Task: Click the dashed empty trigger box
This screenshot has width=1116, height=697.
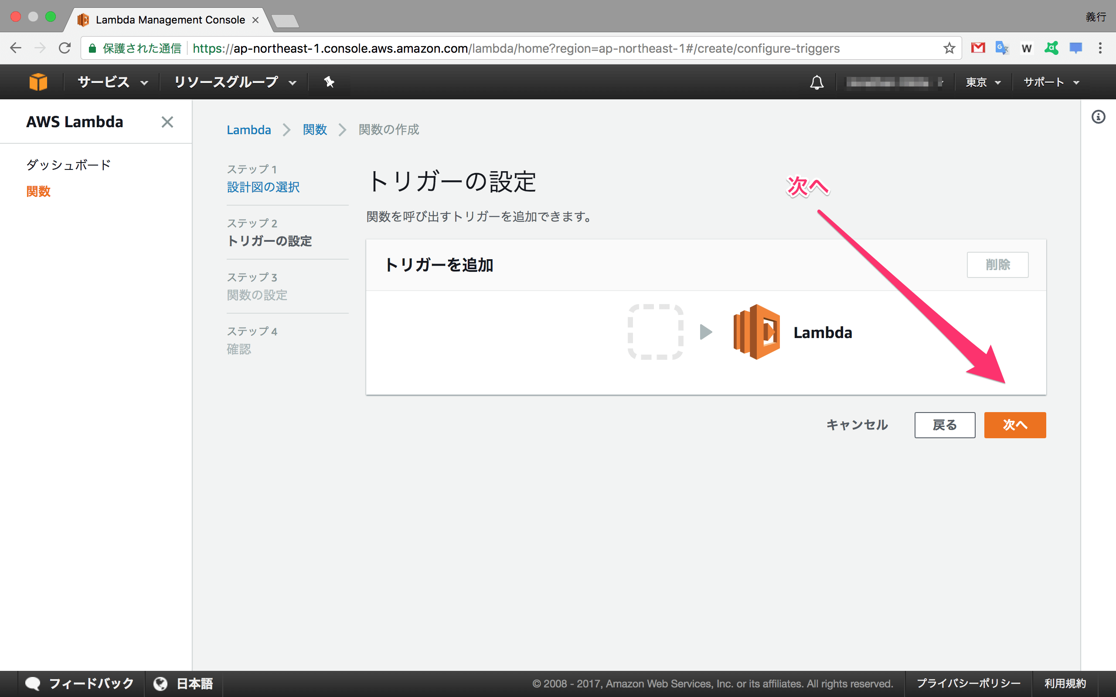Action: tap(655, 332)
